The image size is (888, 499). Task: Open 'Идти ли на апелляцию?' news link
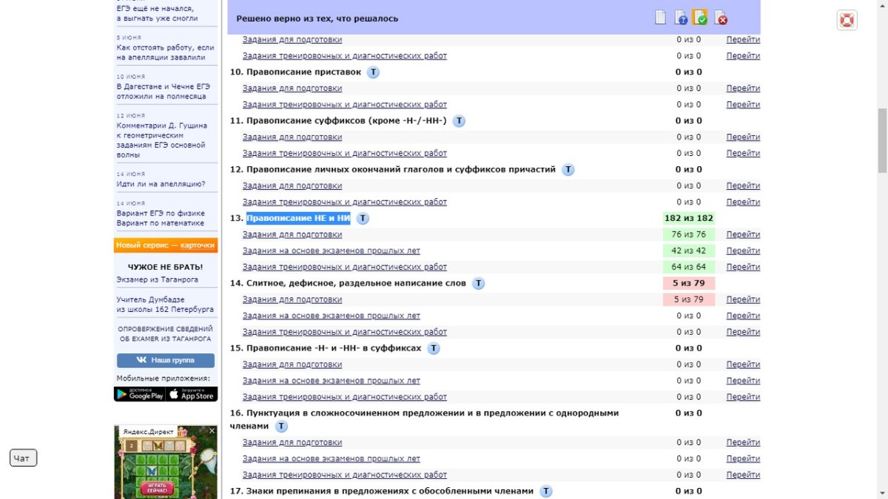161,184
